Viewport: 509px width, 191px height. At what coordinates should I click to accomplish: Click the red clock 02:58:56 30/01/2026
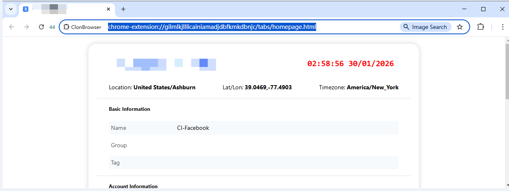click(351, 64)
